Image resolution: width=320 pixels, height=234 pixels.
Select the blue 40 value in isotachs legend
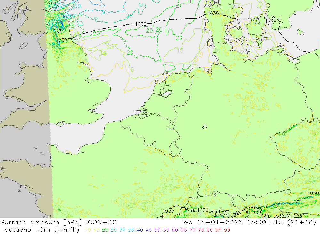[139, 230]
